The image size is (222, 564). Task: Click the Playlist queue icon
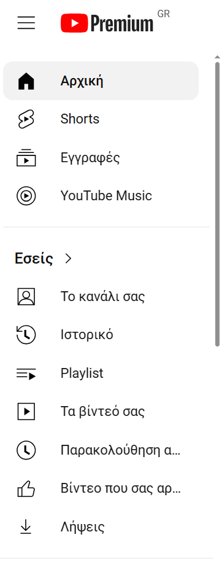pos(26,374)
